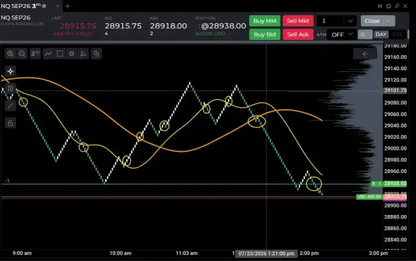The image size is (416, 261).
Task: Zoom in on the chart
Action: (x=11, y=54)
